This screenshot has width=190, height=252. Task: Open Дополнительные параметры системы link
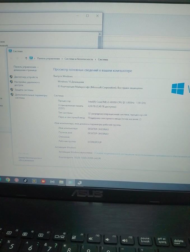[31, 96]
